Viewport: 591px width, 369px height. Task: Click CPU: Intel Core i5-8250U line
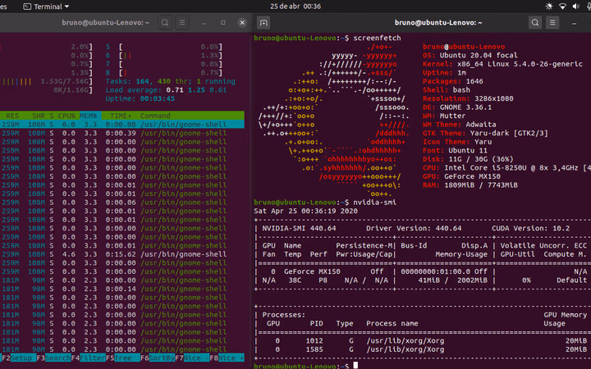pyautogui.click(x=506, y=167)
